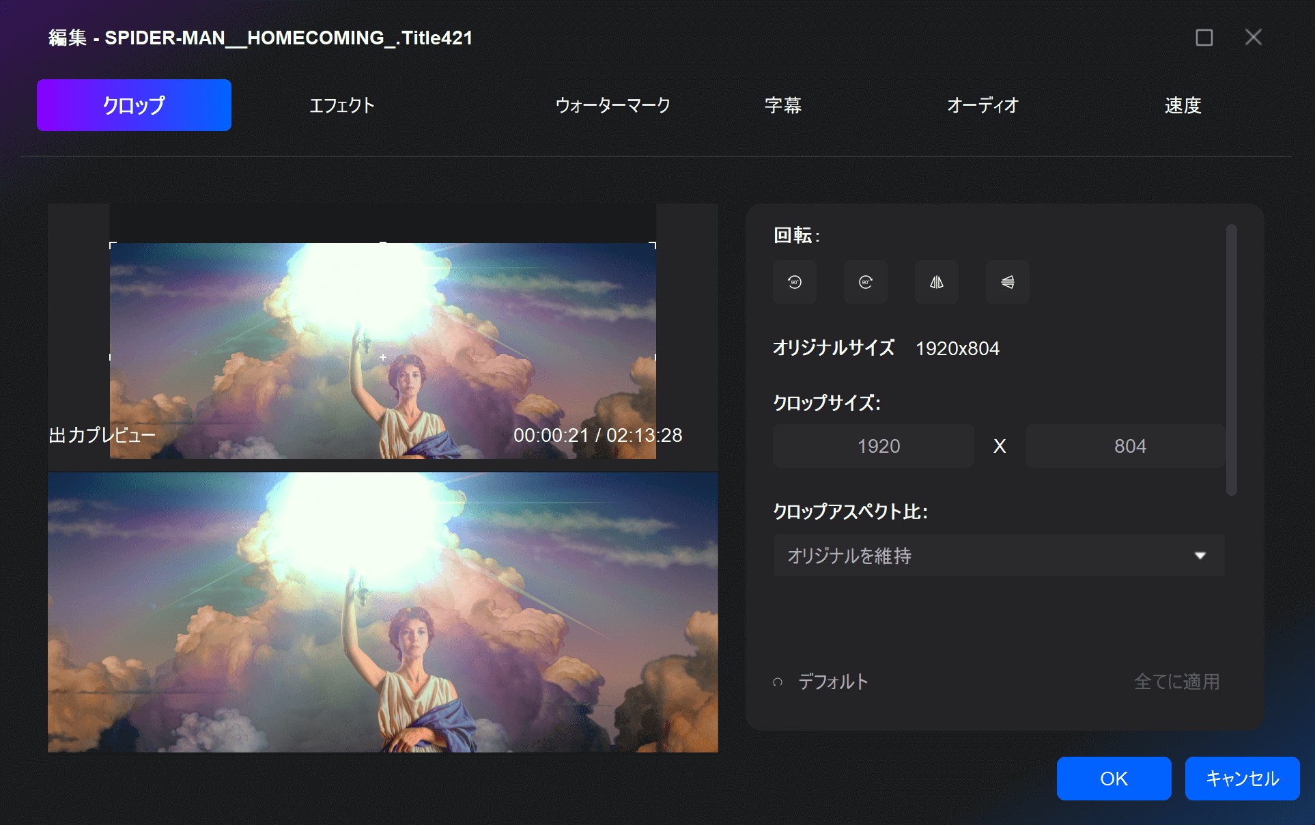The width and height of the screenshot is (1315, 825).
Task: Click the left-middle crop edge handle
Action: coord(110,357)
